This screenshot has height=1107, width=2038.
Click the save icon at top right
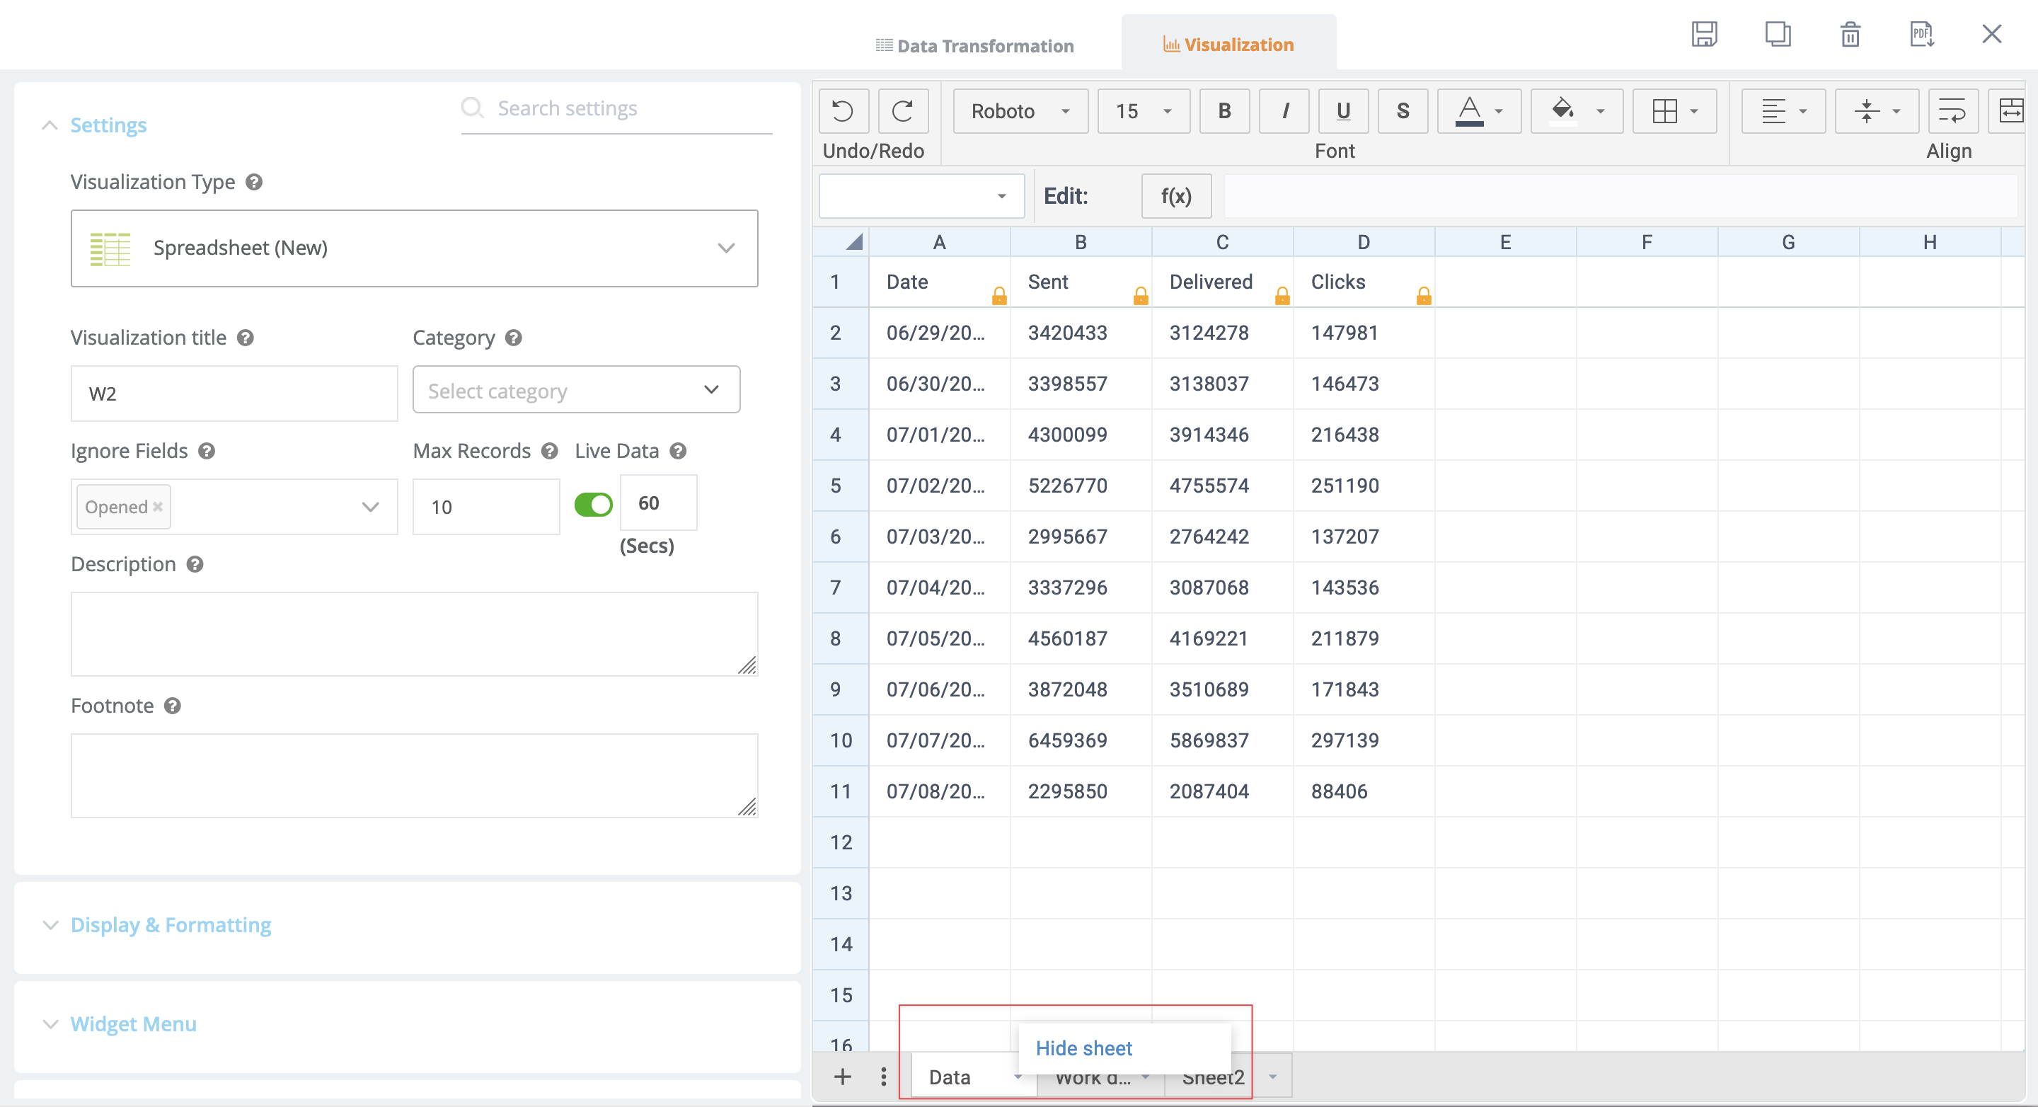[1704, 34]
